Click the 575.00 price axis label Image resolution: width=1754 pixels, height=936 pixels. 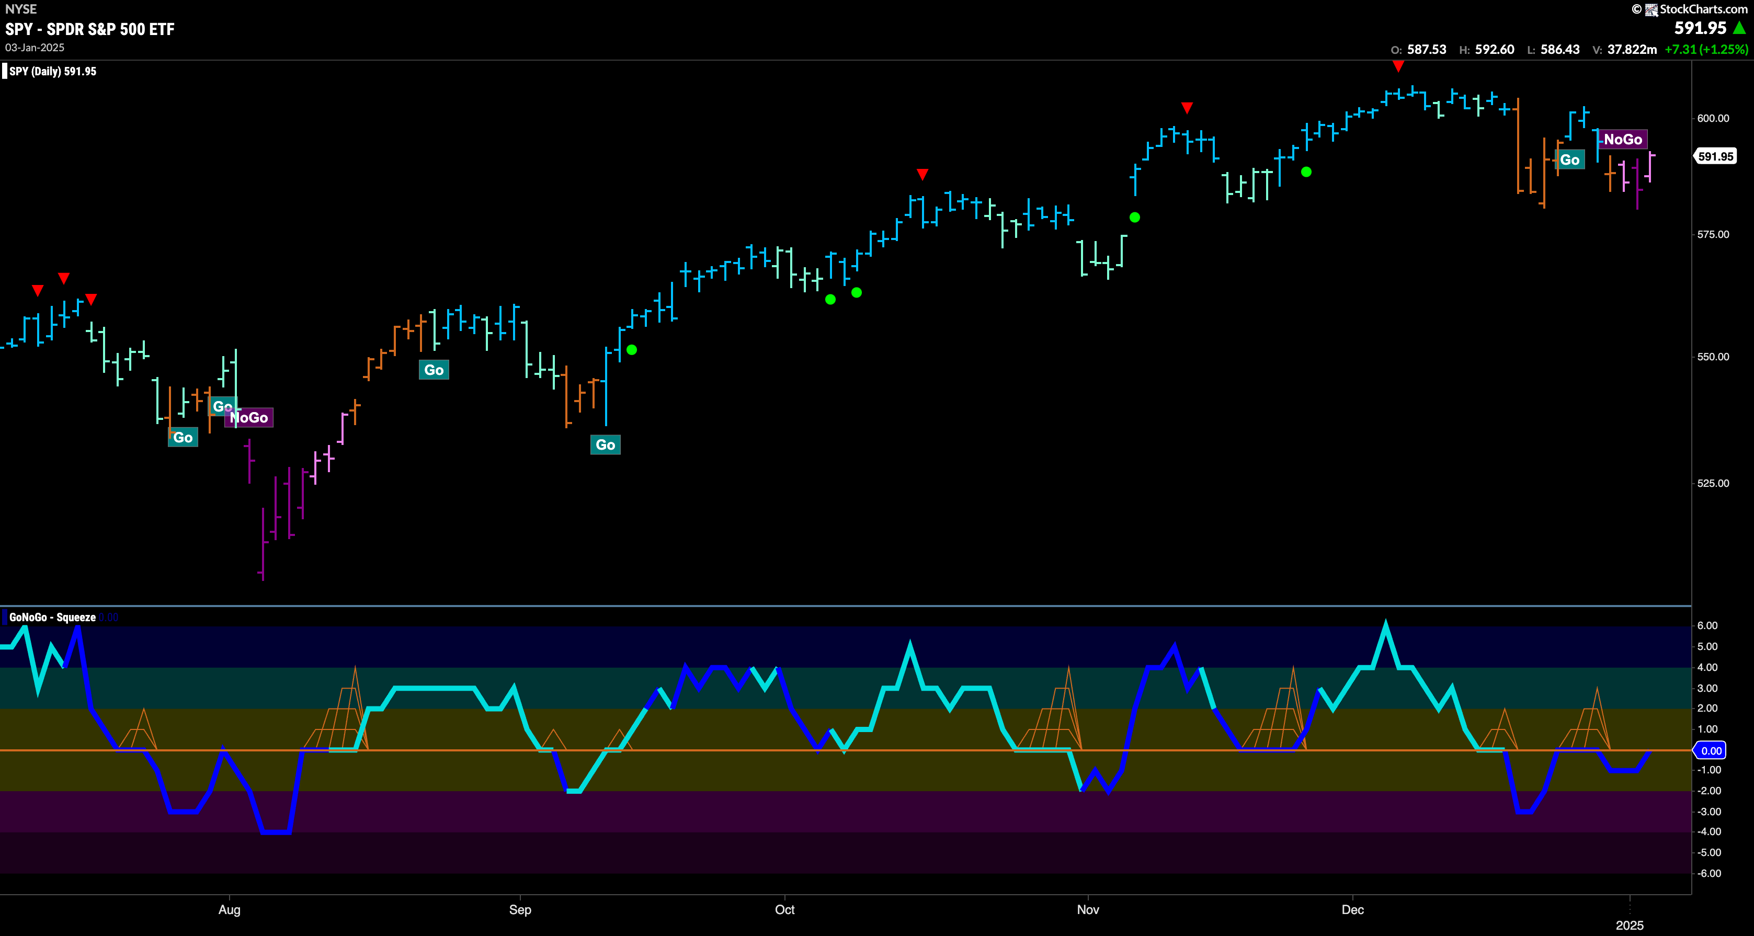coord(1713,234)
